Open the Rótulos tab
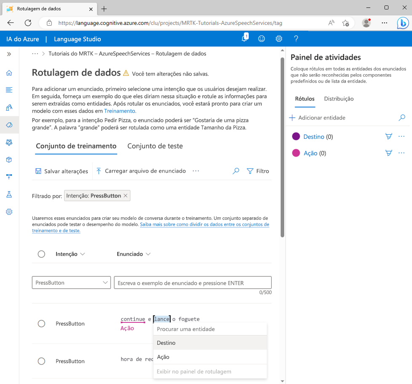 tap(305, 99)
